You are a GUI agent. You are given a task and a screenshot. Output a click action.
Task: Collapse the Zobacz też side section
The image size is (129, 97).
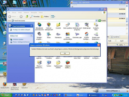(31, 35)
